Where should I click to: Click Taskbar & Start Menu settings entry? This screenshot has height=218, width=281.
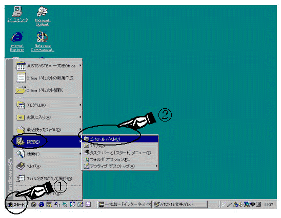(120, 153)
